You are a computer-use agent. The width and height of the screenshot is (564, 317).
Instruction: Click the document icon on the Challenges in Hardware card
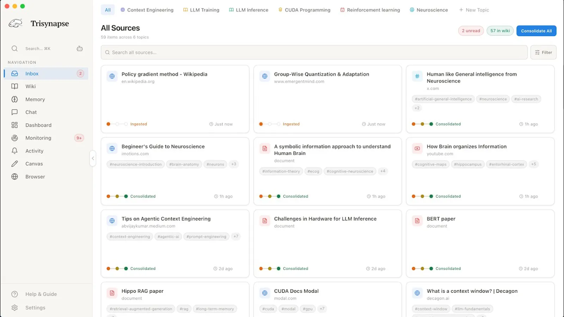point(265,221)
